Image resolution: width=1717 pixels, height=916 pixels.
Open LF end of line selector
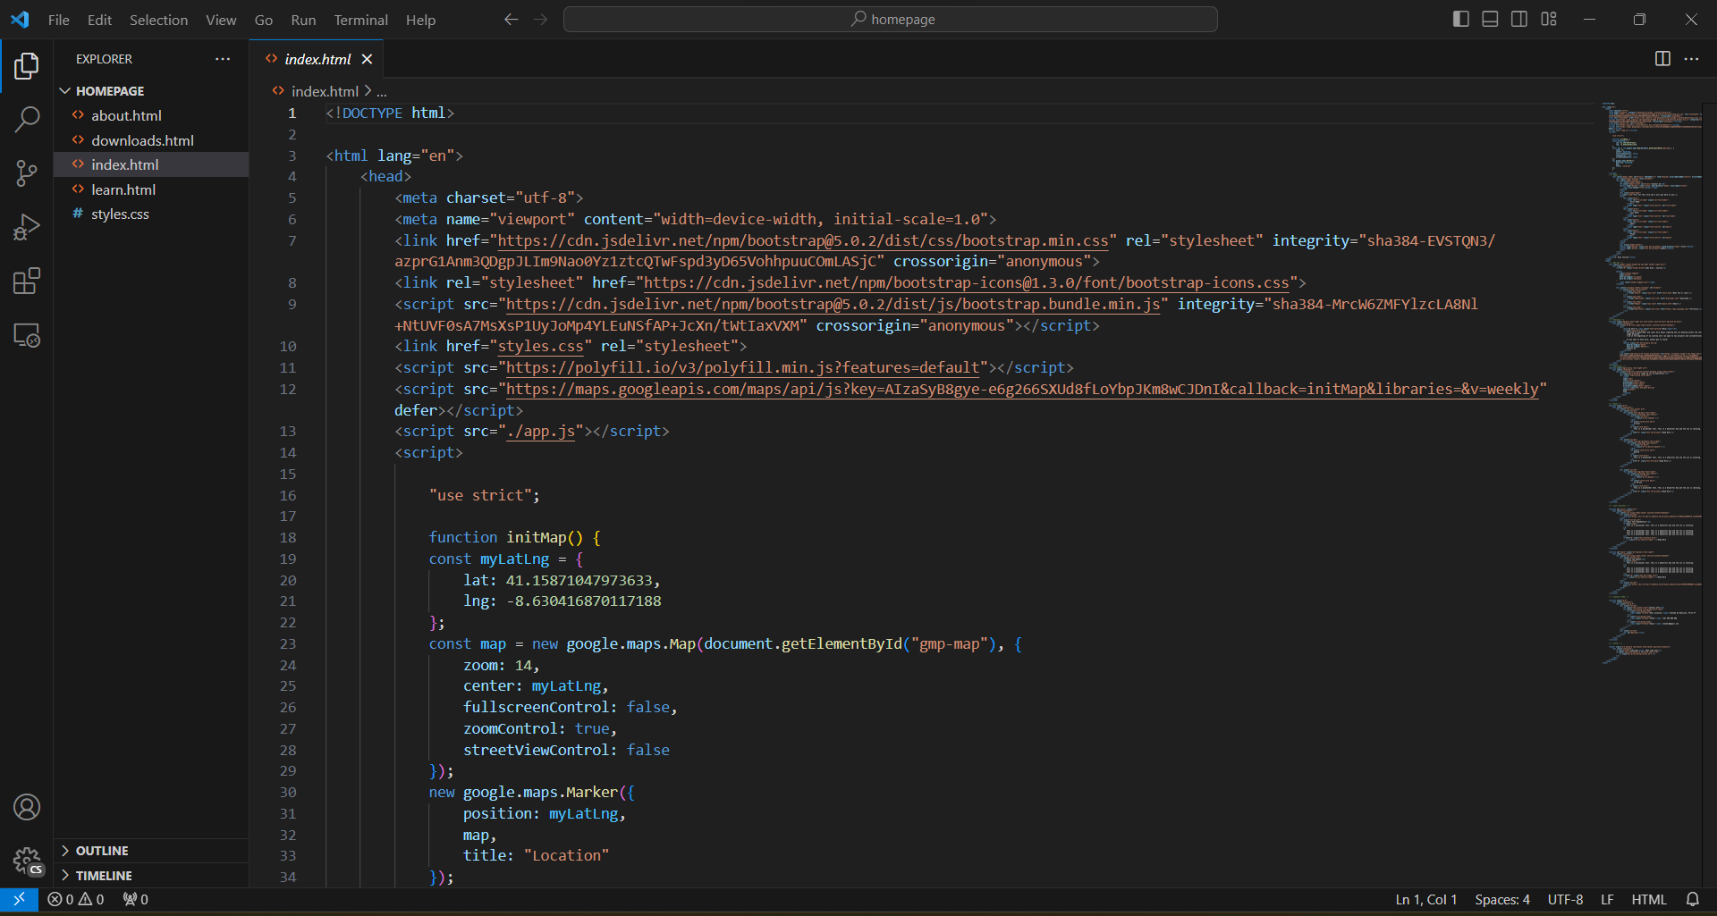[1607, 899]
